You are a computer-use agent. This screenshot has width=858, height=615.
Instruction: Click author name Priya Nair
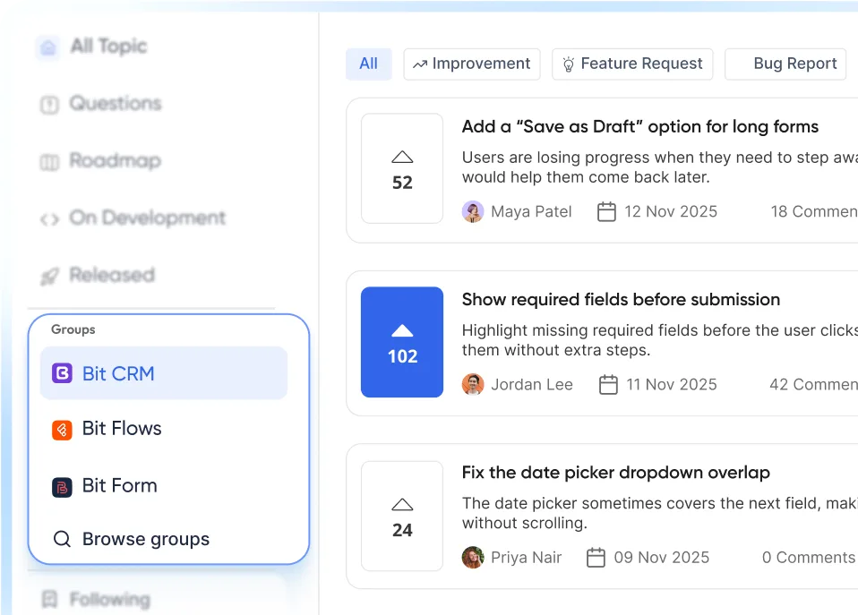pos(526,558)
